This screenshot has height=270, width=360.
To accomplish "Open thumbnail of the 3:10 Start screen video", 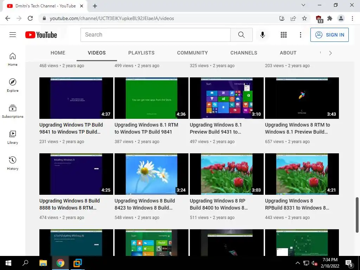I will [x=227, y=98].
